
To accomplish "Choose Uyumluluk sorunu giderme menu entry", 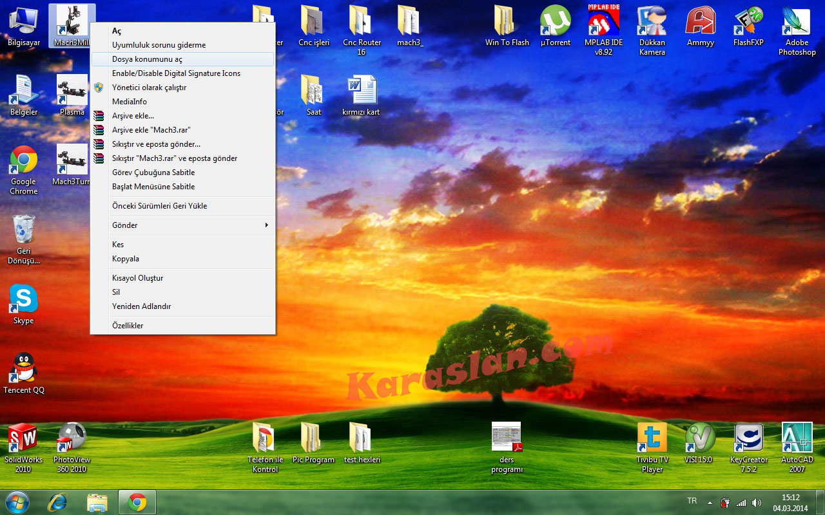I will [x=183, y=45].
